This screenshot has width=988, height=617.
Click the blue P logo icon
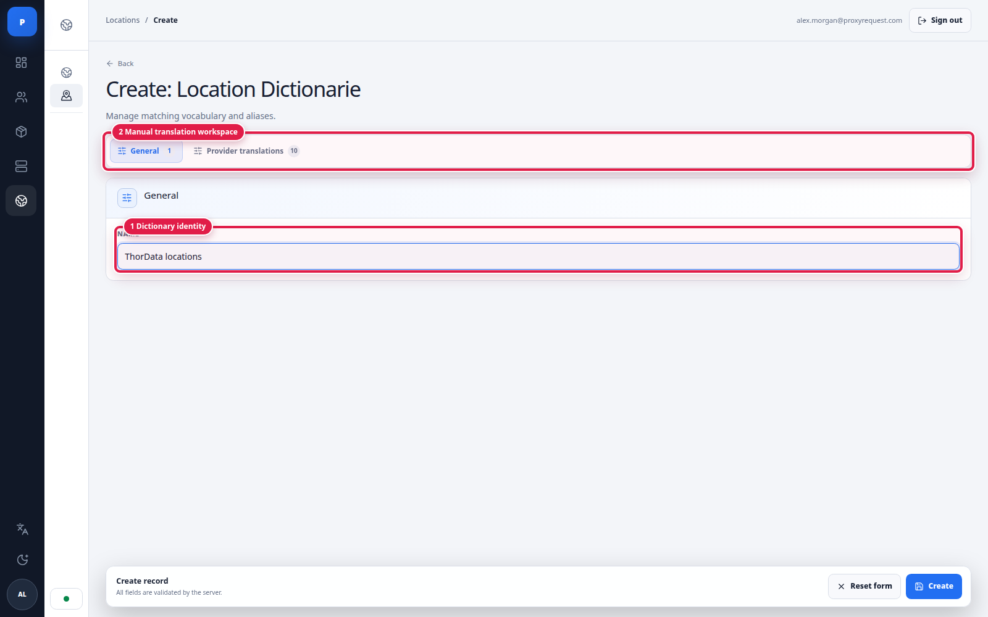click(x=22, y=22)
